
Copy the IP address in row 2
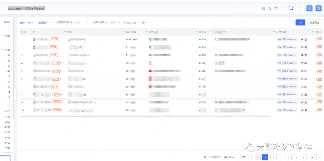click(x=34, y=47)
